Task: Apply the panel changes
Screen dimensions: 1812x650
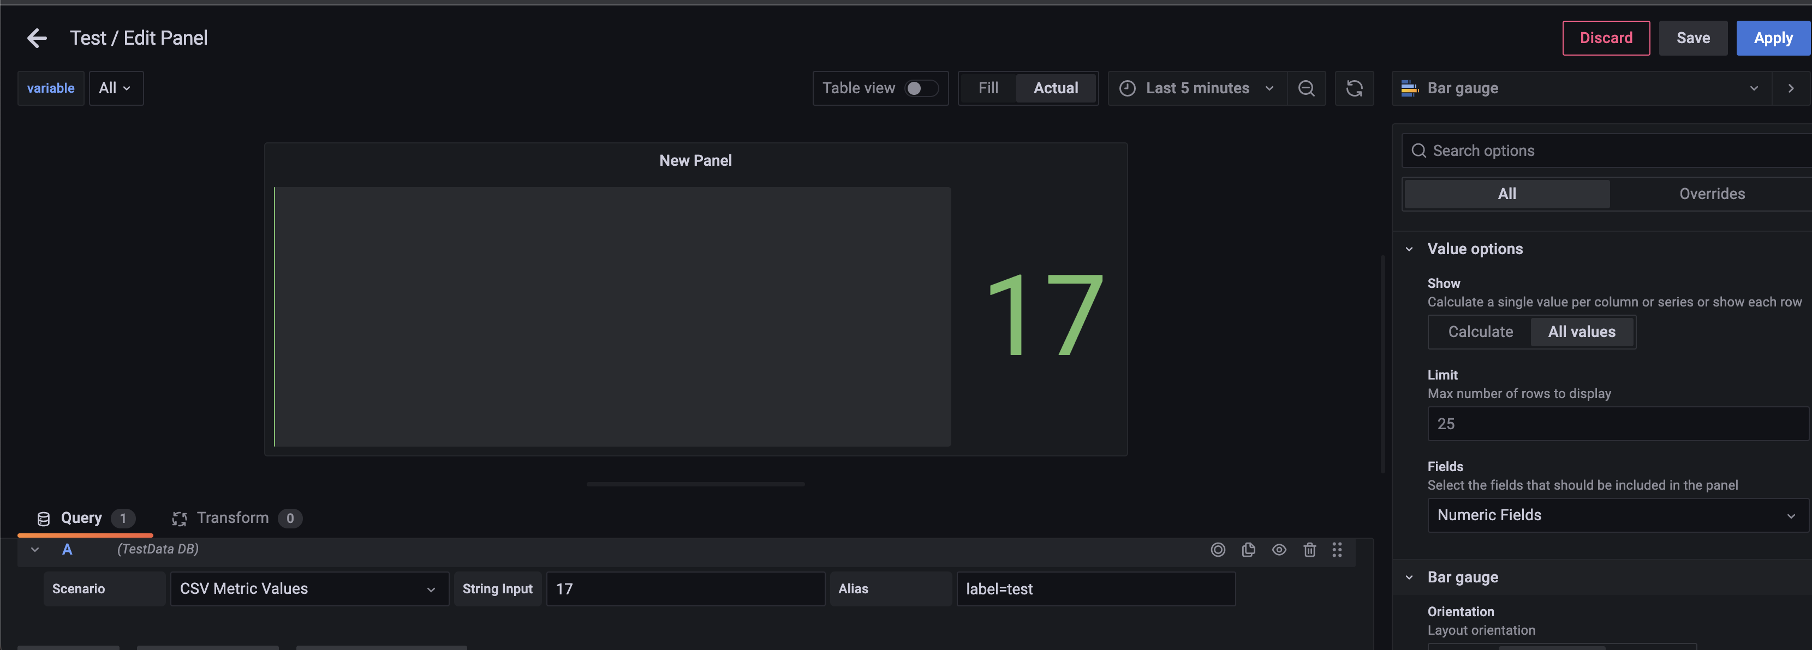Action: (x=1773, y=38)
